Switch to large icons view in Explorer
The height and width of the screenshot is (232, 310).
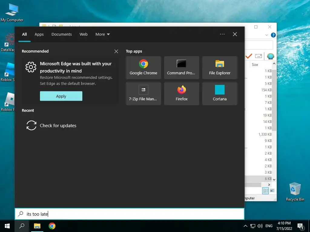(272, 191)
